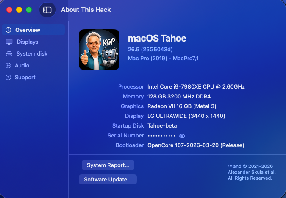Select the Overview tab label
Viewport: 286px width, 198px height.
[28, 30]
